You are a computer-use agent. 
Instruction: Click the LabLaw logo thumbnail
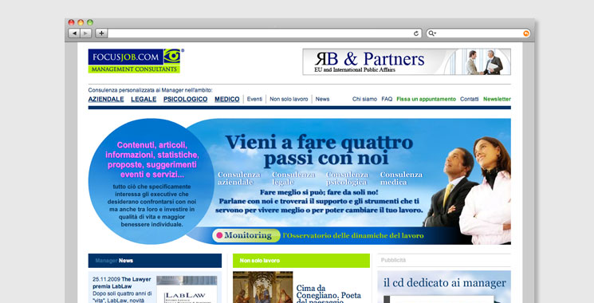point(187,289)
